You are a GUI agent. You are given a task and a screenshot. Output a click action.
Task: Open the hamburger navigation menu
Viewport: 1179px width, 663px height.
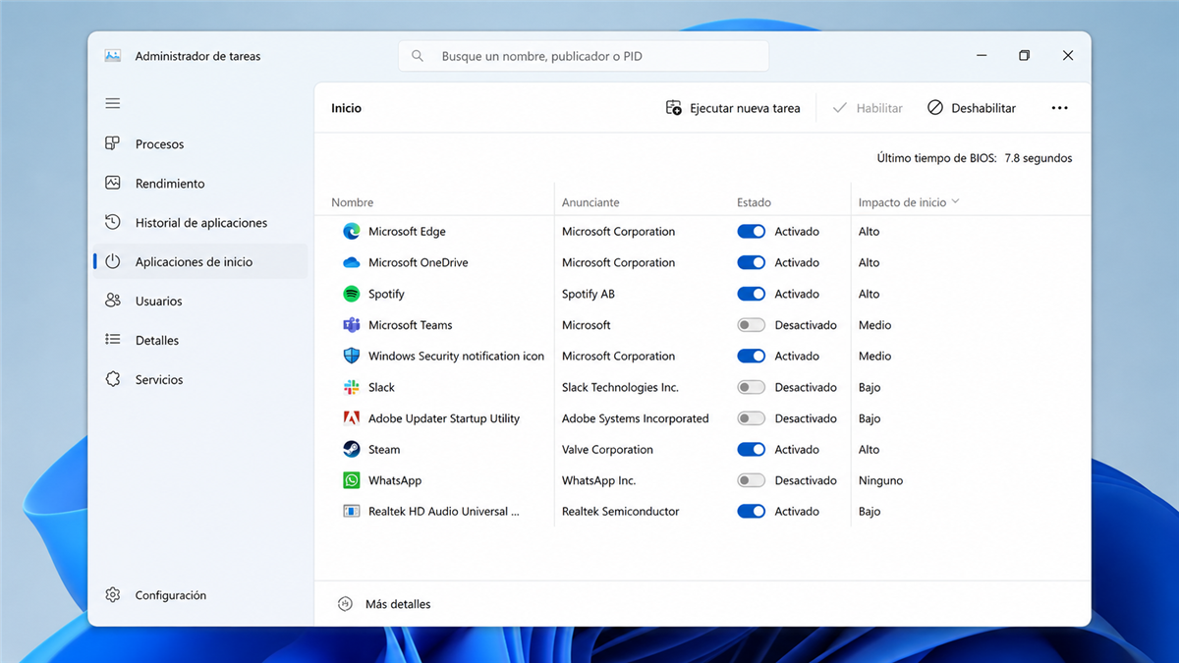(113, 103)
